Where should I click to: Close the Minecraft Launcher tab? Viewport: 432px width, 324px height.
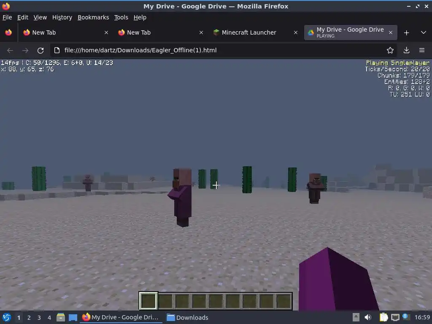[x=296, y=32]
